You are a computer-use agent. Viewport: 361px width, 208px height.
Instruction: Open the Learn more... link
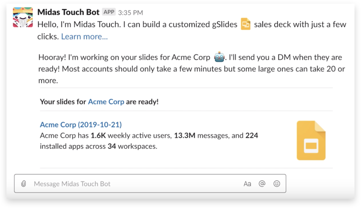tap(85, 37)
